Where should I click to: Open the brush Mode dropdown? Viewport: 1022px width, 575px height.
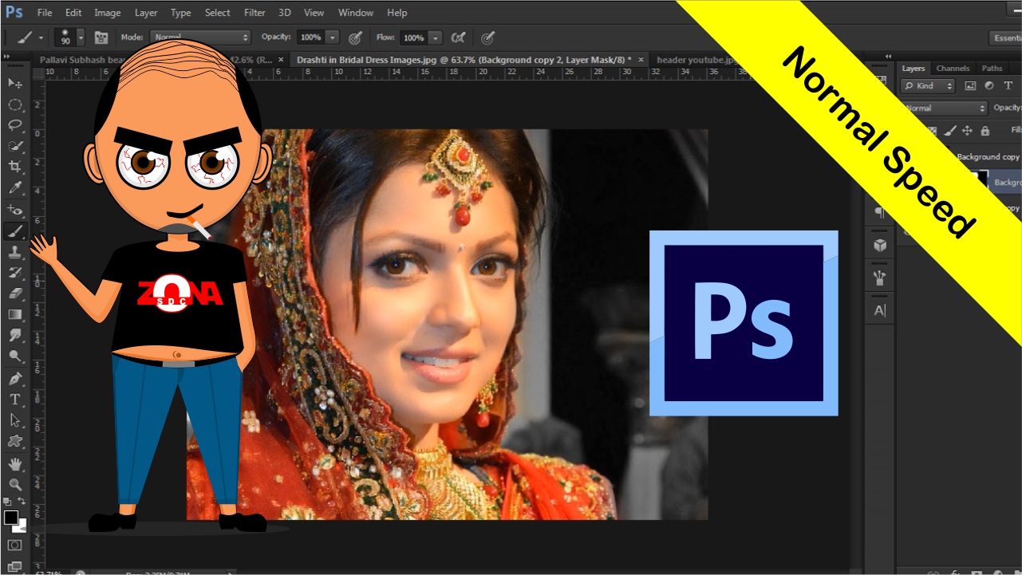200,37
